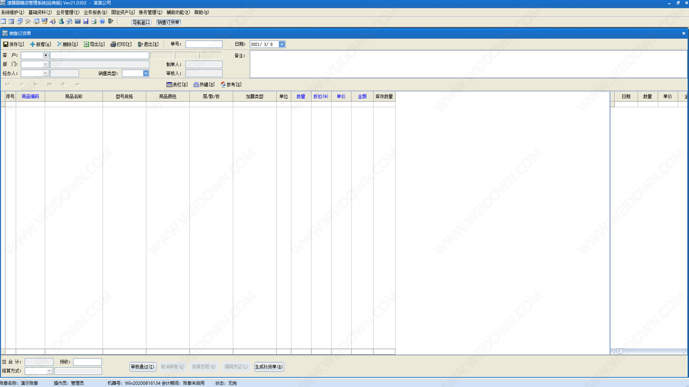Click the 商品名称 column header
Viewport: 689px width, 387px height.
tap(74, 97)
